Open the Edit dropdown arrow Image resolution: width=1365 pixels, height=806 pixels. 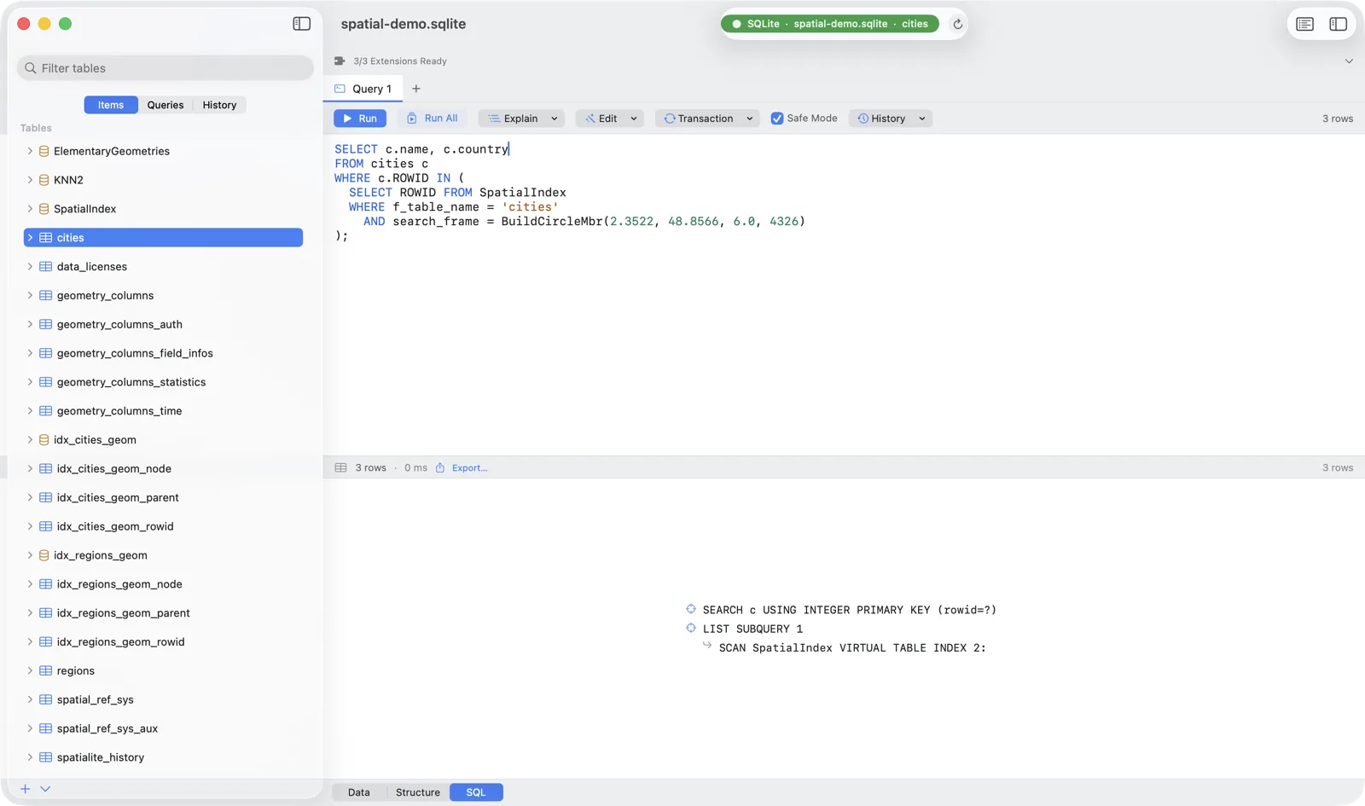pyautogui.click(x=634, y=119)
